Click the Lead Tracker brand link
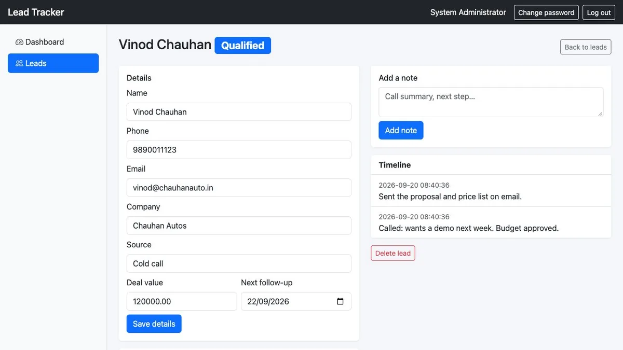623x350 pixels. [x=36, y=12]
